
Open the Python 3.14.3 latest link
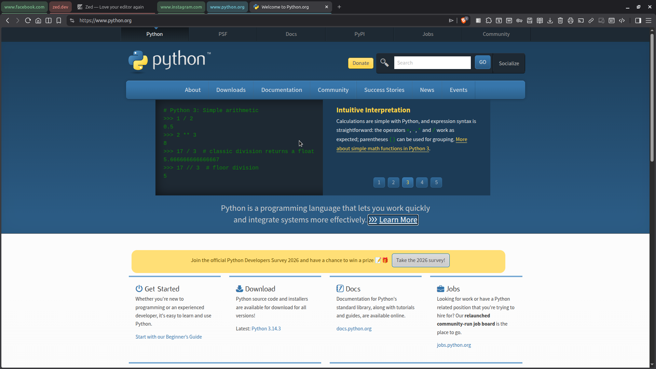(266, 329)
